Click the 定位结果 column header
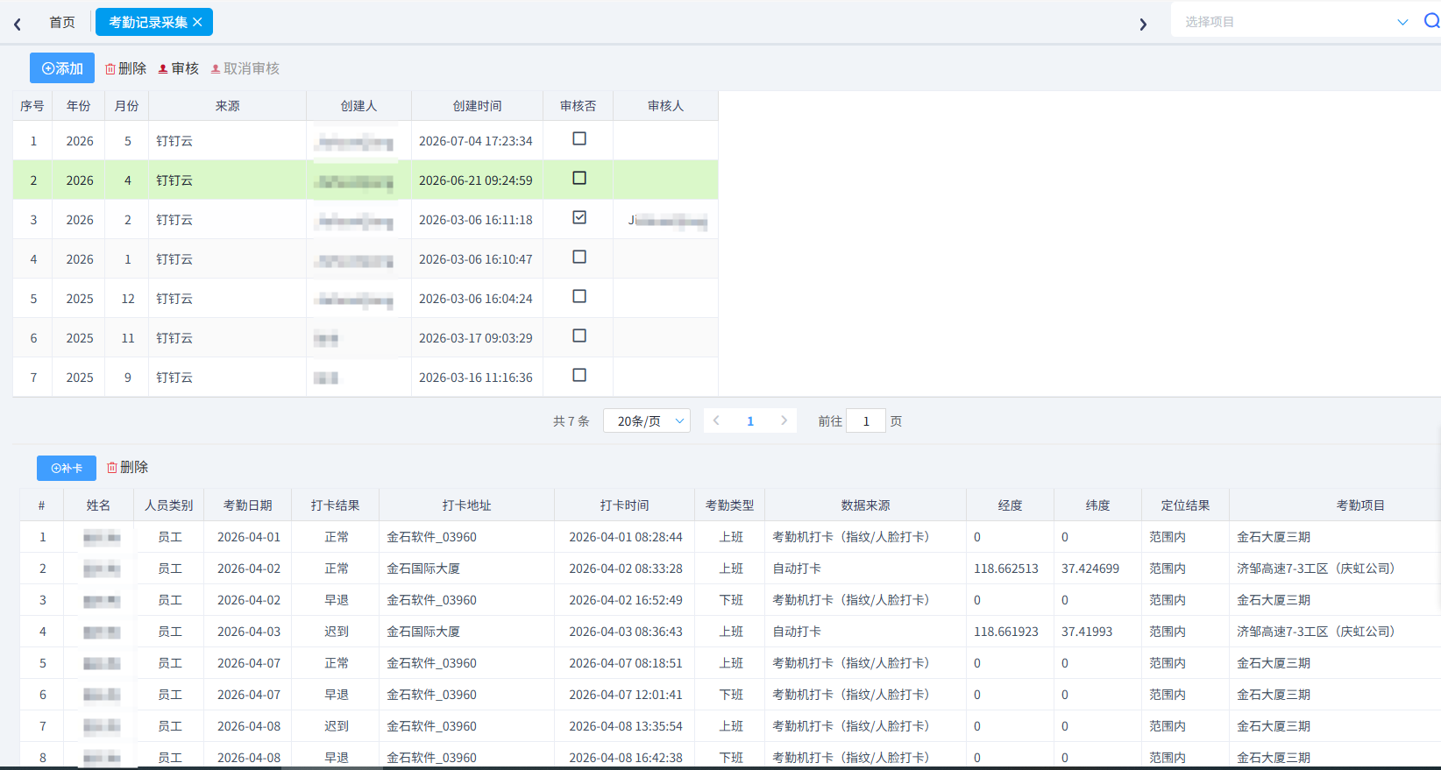Image resolution: width=1441 pixels, height=770 pixels. click(x=1186, y=505)
